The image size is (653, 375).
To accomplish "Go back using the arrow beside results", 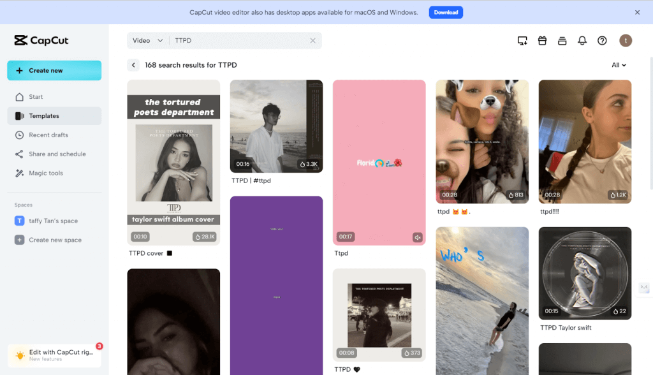I will click(x=133, y=65).
